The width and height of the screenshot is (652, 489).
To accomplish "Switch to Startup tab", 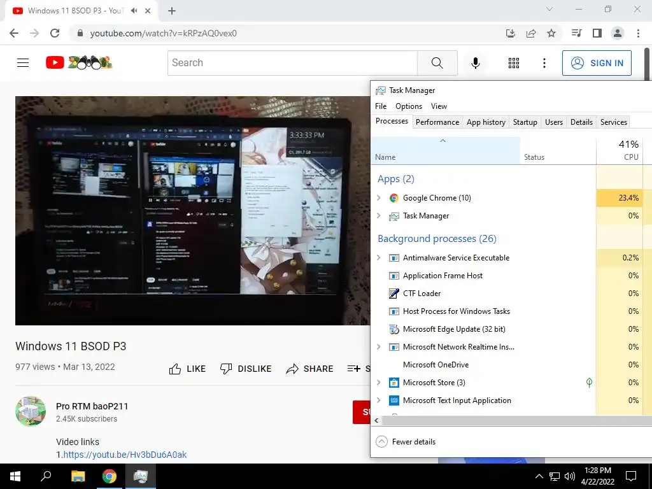I will (x=525, y=122).
